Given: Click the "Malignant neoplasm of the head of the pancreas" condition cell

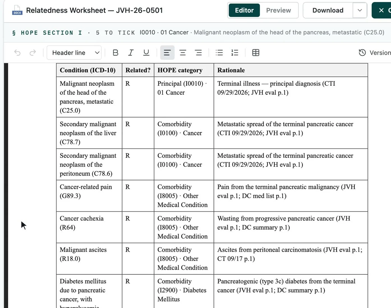Looking at the screenshot, I should pos(89,97).
